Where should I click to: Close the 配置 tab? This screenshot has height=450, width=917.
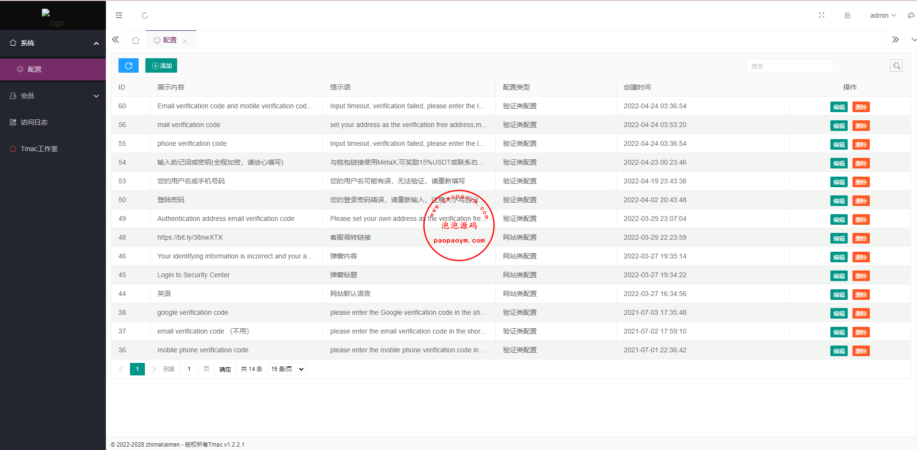[x=185, y=41]
